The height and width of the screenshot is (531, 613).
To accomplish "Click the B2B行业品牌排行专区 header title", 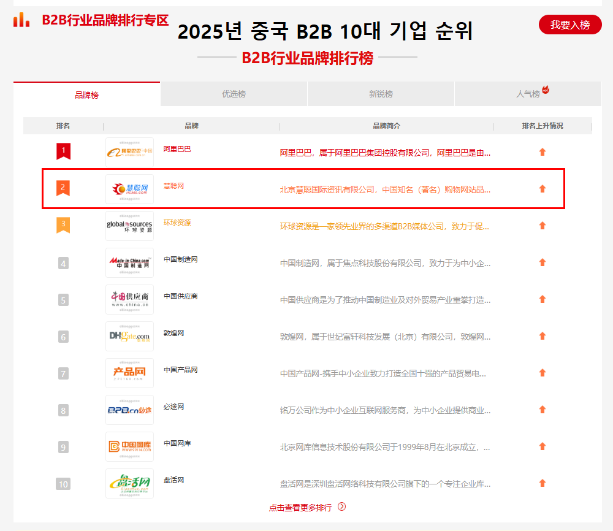I will click(105, 20).
